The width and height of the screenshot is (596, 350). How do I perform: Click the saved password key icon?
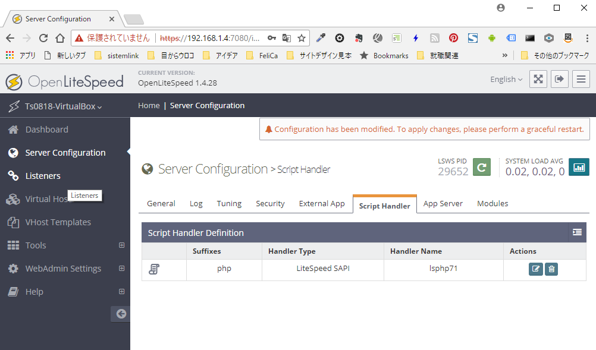[272, 38]
